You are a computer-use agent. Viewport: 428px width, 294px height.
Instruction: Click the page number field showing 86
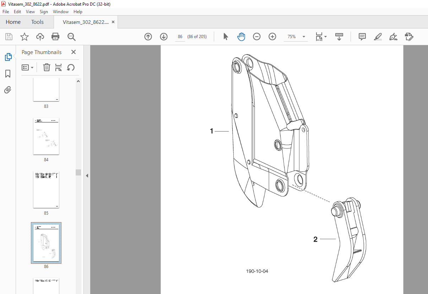pos(180,37)
